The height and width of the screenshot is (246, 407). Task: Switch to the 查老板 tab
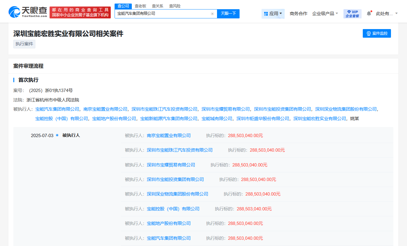140,6
